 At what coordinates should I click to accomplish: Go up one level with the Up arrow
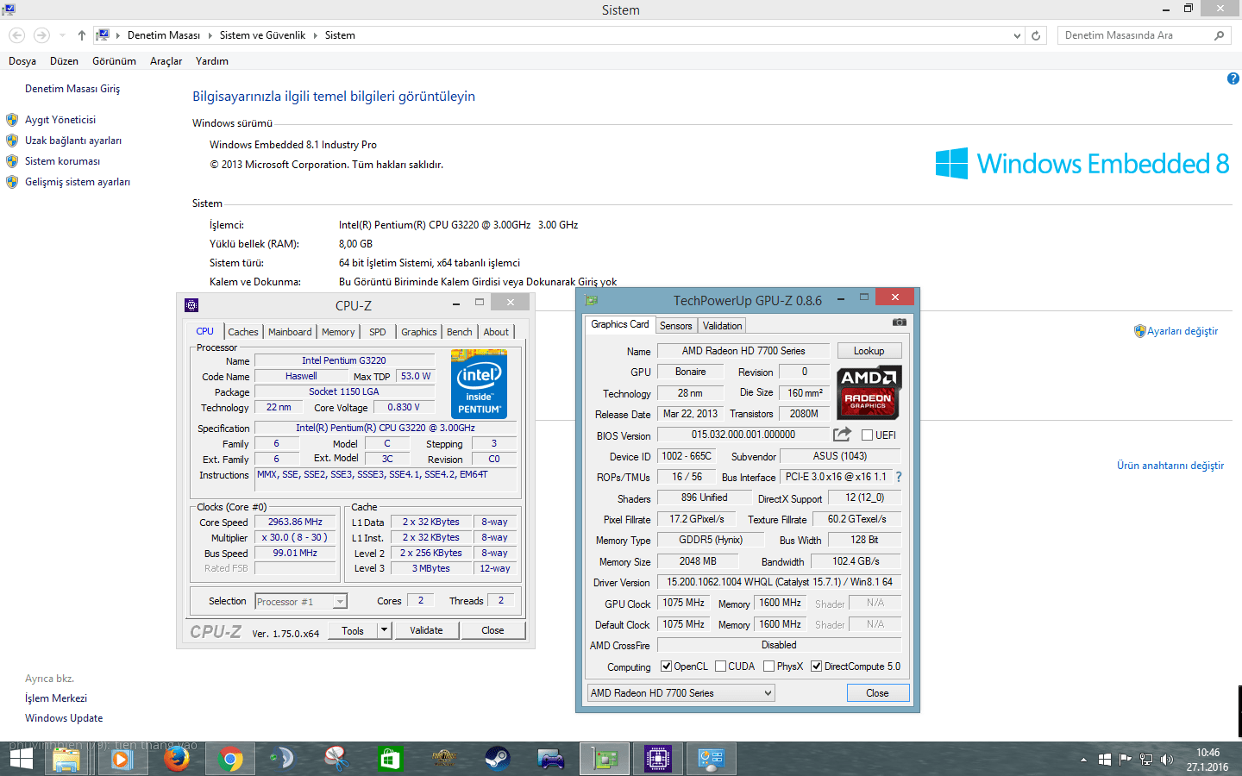coord(81,35)
